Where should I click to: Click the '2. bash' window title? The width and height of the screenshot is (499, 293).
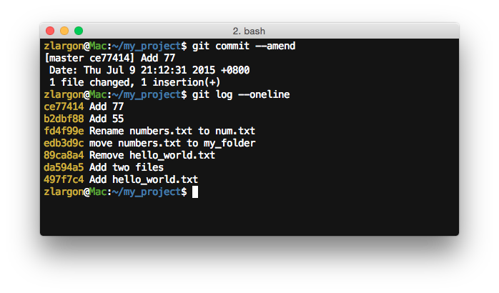pos(249,31)
